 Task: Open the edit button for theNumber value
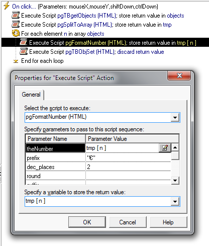pyautogui.click(x=165, y=148)
